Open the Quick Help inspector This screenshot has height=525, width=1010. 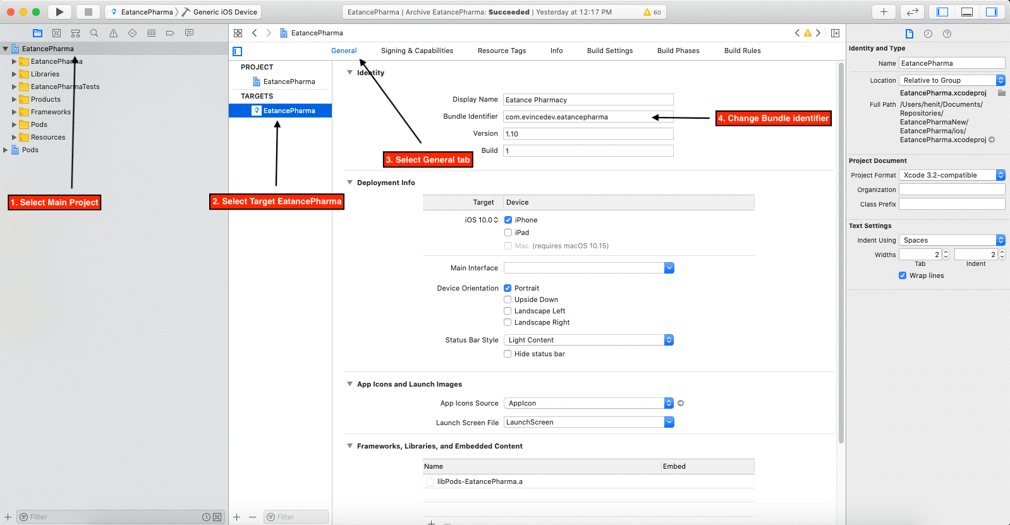(947, 33)
